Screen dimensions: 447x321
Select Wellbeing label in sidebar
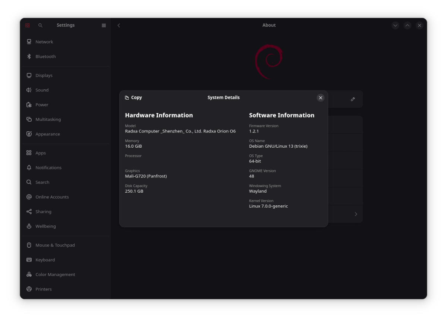pos(45,226)
